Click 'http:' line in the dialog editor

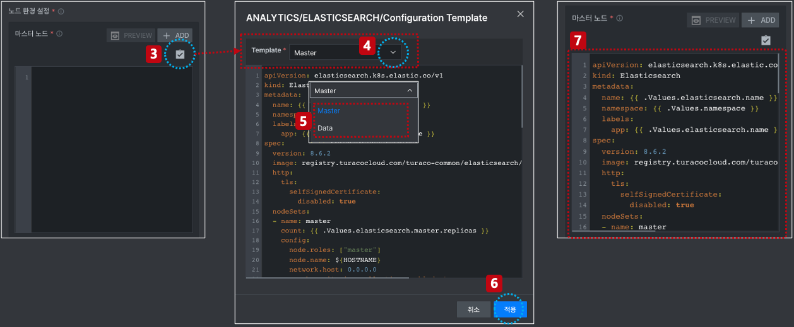(283, 172)
